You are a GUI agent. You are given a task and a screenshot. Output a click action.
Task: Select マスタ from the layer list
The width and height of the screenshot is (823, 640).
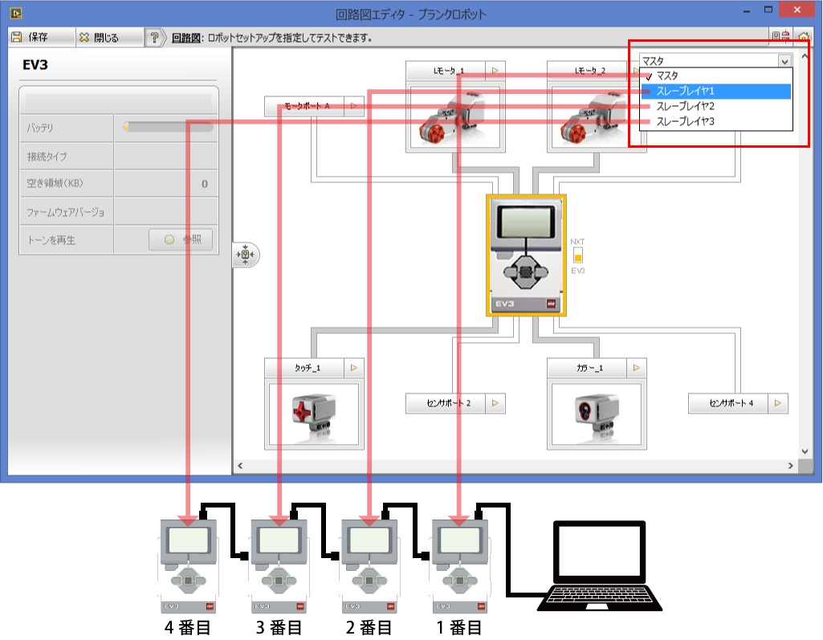click(x=715, y=76)
